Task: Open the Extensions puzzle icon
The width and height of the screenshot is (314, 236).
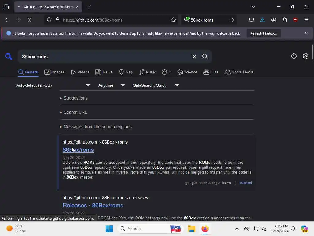Action: 285,20
